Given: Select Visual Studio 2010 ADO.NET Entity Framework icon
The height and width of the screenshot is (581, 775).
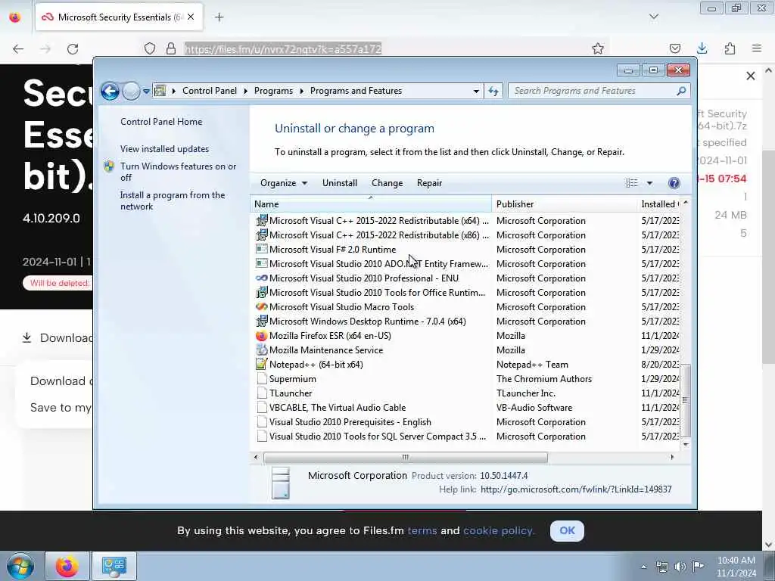Looking at the screenshot, I should coord(261,263).
